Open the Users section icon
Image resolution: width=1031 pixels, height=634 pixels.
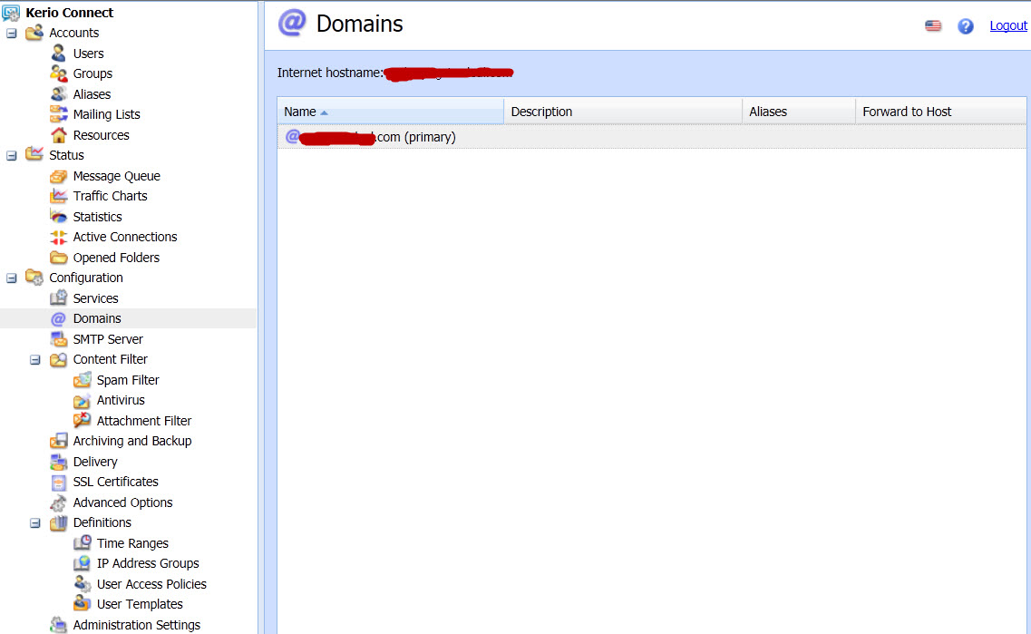click(x=59, y=54)
